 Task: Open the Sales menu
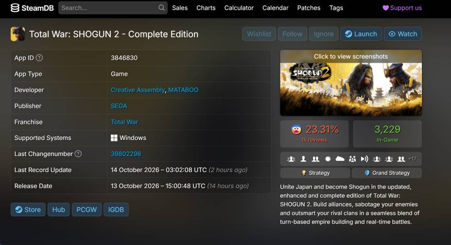point(180,8)
